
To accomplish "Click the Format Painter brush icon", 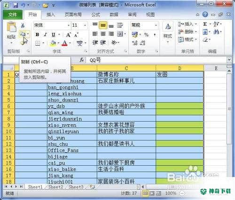I will (23, 42).
